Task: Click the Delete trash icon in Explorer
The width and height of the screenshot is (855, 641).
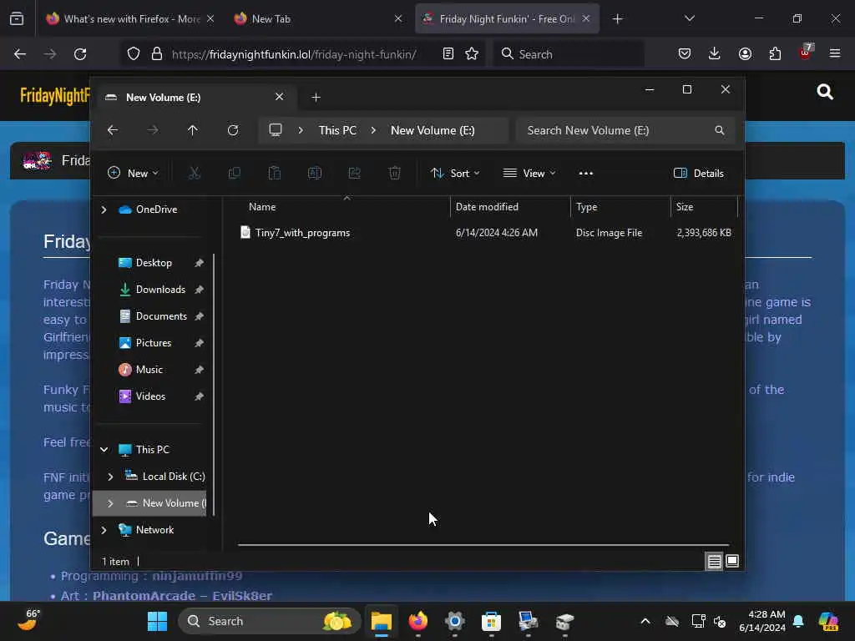Action: (x=395, y=174)
